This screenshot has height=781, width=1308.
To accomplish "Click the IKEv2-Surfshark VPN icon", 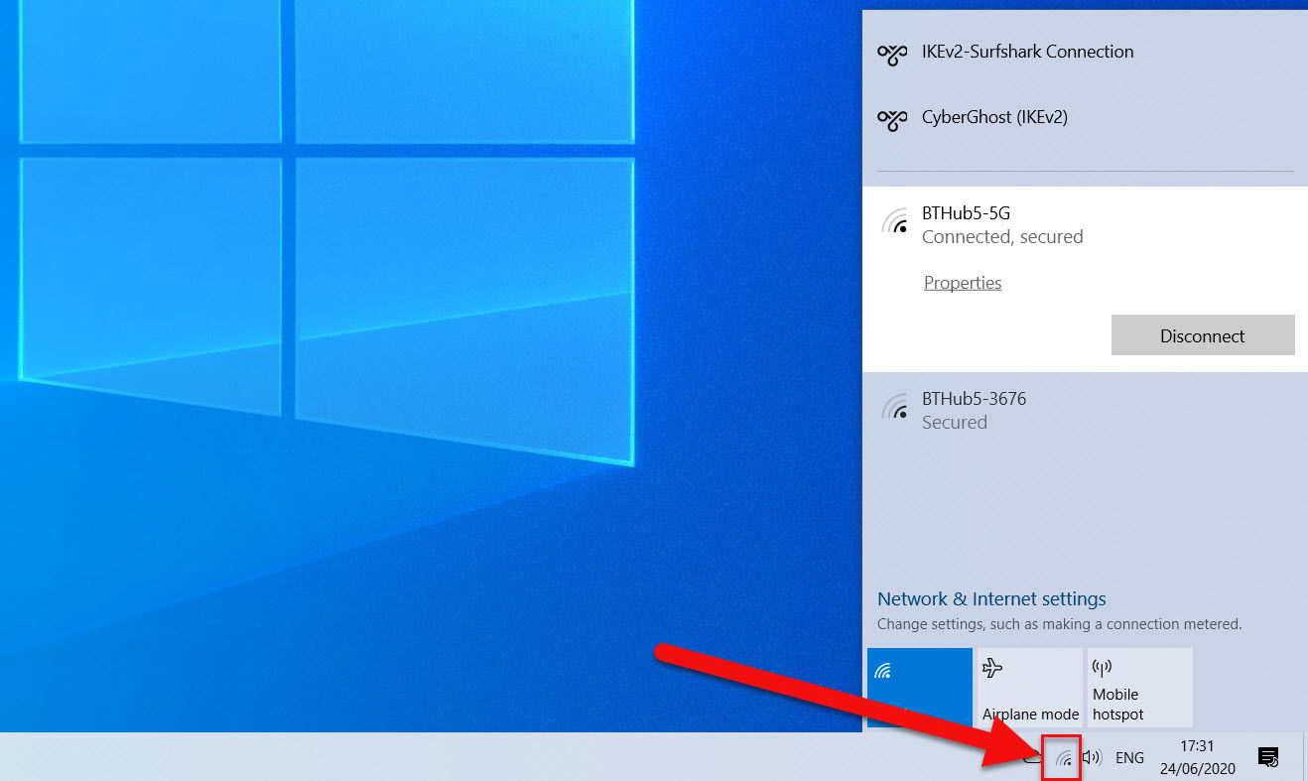I will [x=891, y=53].
